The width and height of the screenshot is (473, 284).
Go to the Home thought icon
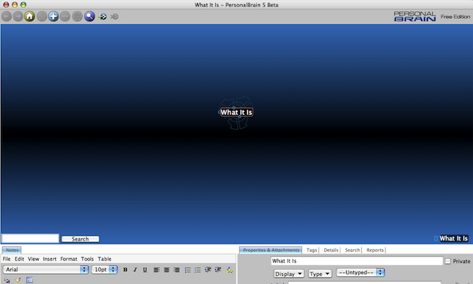[30, 17]
